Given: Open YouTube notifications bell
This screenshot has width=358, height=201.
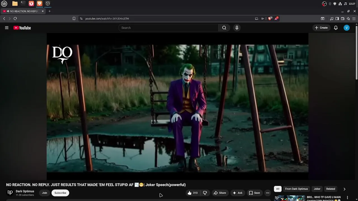Looking at the screenshot, I should (336, 28).
